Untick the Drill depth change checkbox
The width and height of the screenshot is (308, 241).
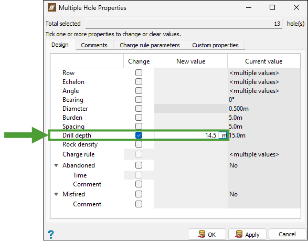[x=139, y=135]
